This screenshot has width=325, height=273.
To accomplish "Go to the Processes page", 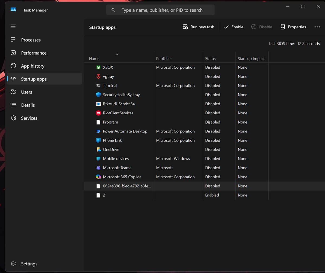I will tap(44, 40).
